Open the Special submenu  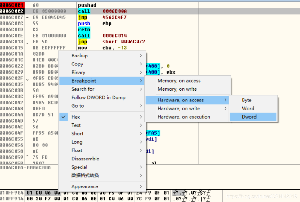coord(103,167)
